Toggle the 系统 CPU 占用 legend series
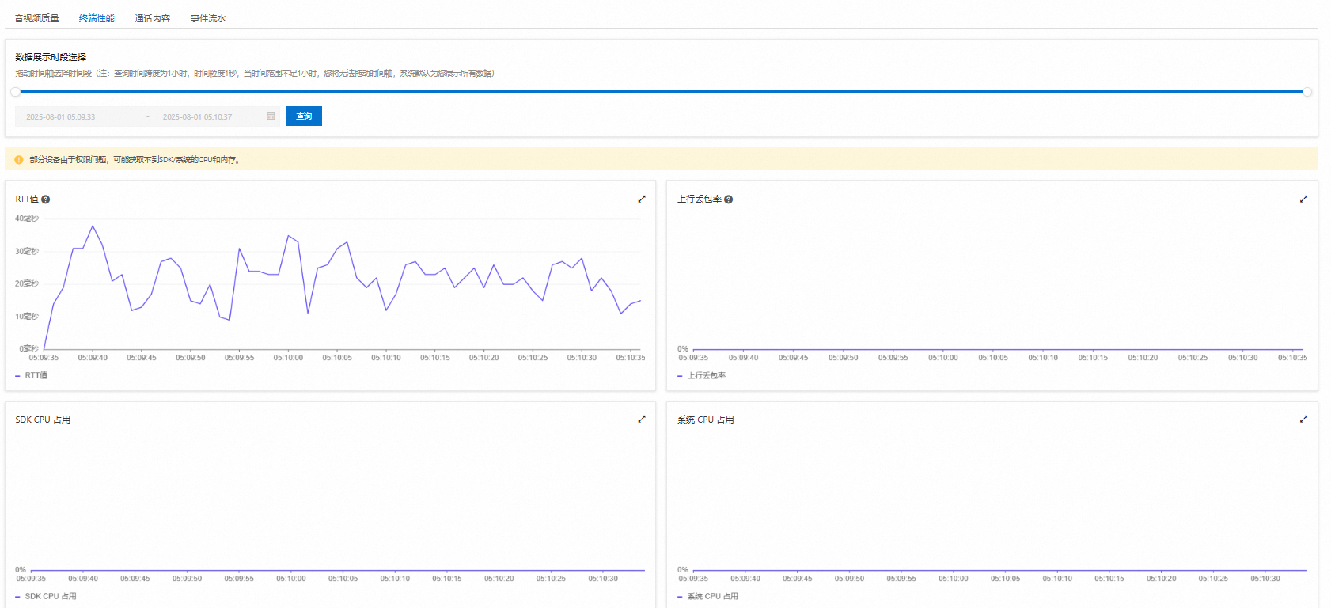This screenshot has height=608, width=1331. tap(708, 596)
